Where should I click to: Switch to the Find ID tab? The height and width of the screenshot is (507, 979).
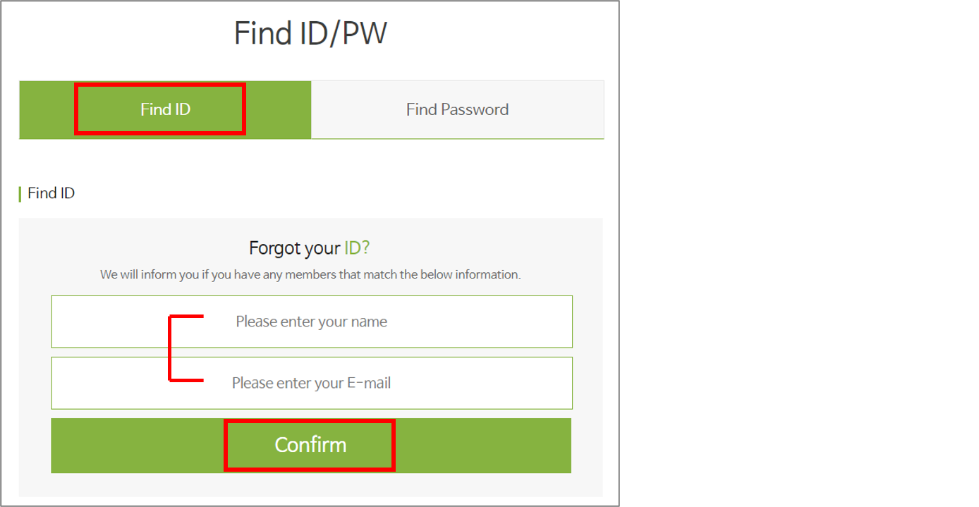165,109
